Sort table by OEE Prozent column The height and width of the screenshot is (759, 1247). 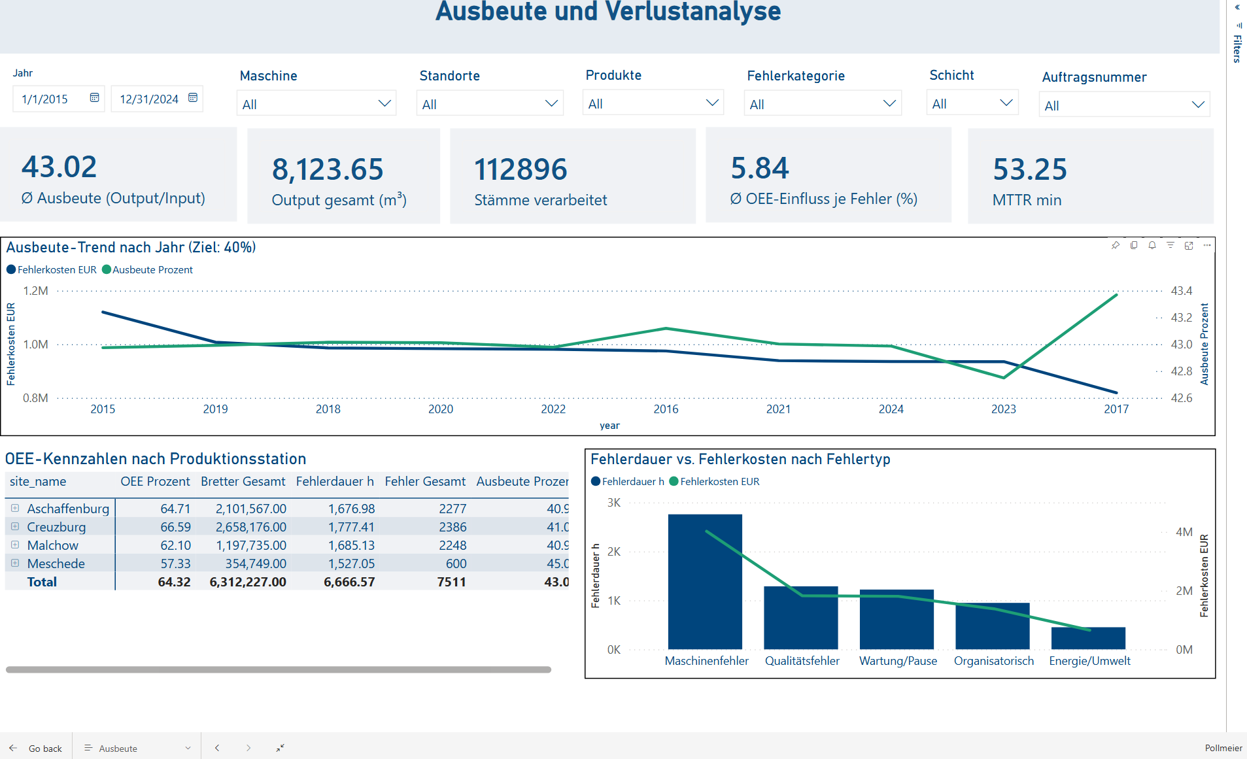pos(155,482)
